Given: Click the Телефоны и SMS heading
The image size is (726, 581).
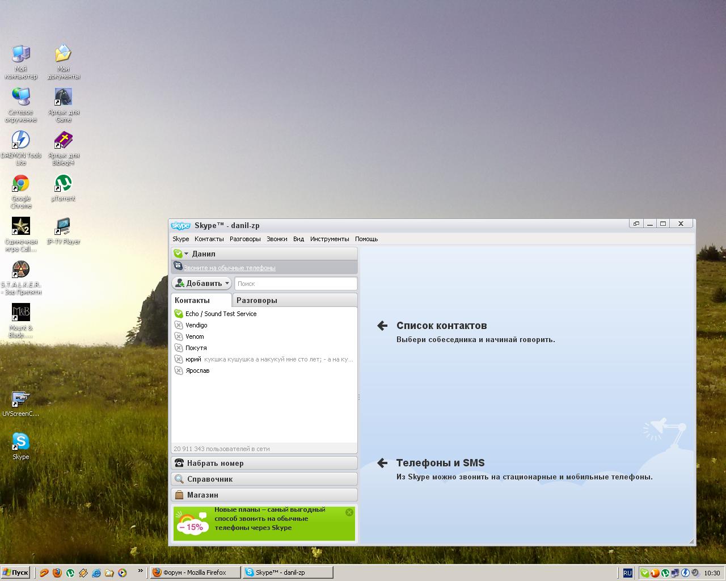Looking at the screenshot, I should point(441,463).
